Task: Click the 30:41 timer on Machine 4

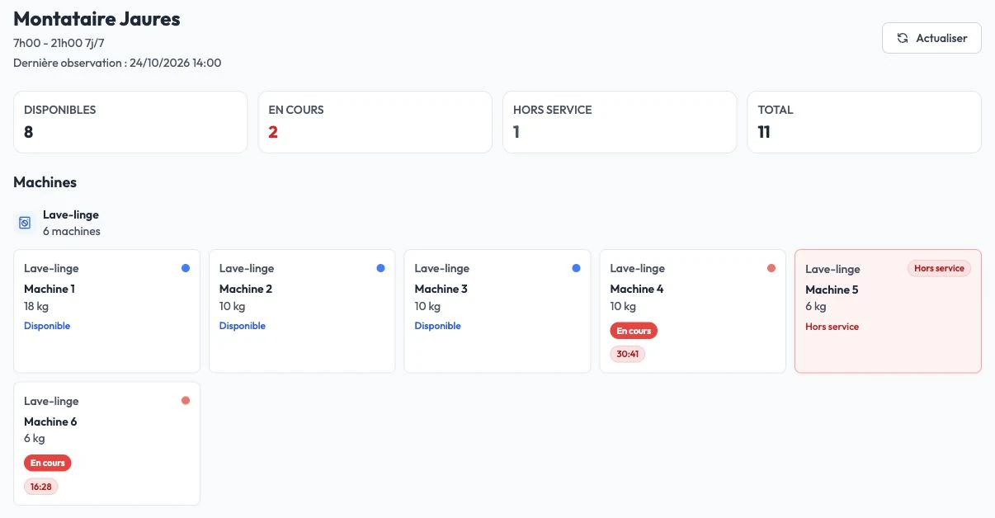Action: [x=627, y=354]
